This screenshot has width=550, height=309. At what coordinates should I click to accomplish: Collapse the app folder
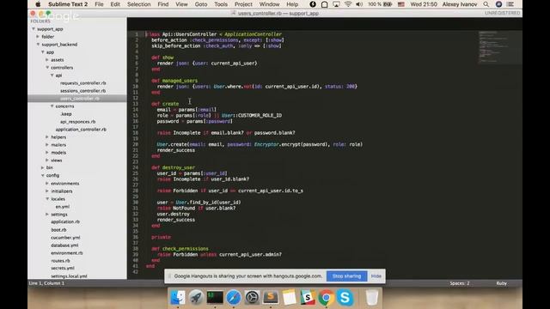click(x=43, y=52)
